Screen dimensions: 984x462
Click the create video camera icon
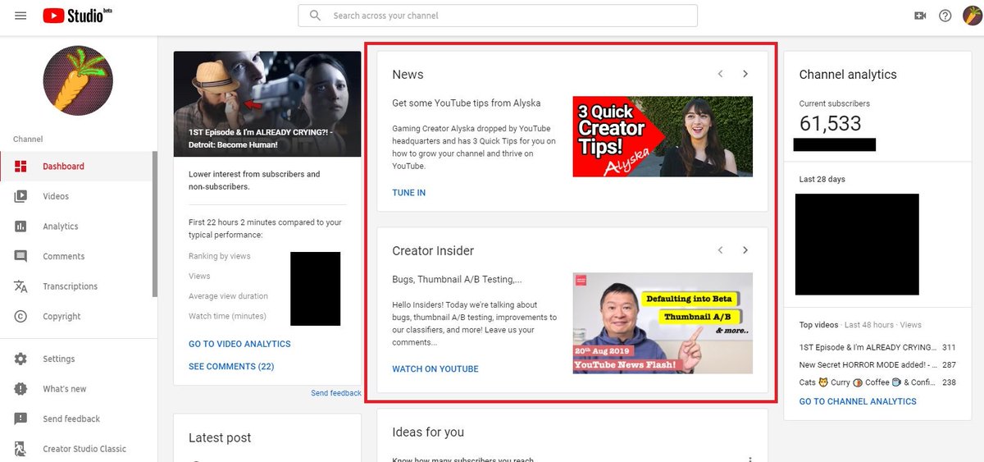(x=920, y=16)
